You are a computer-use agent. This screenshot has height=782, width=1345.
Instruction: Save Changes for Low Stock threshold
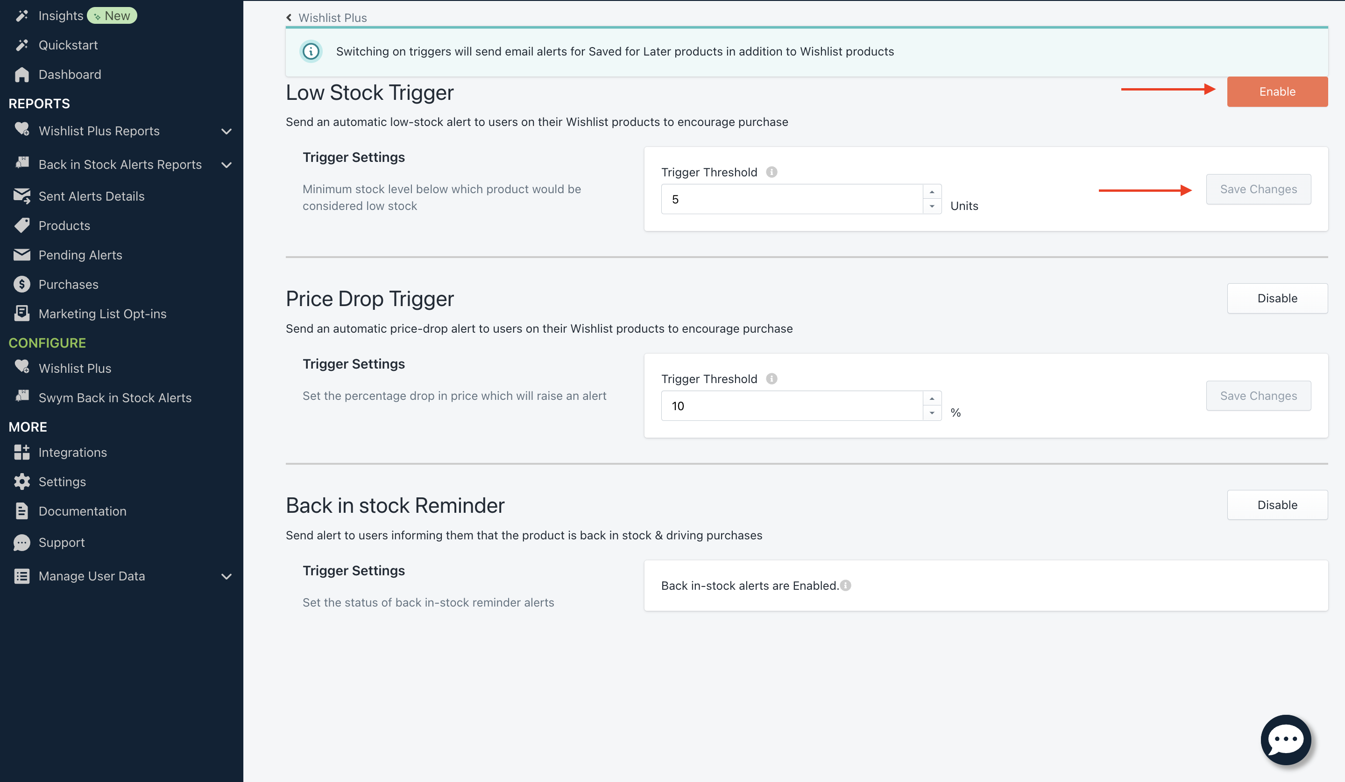1258,189
